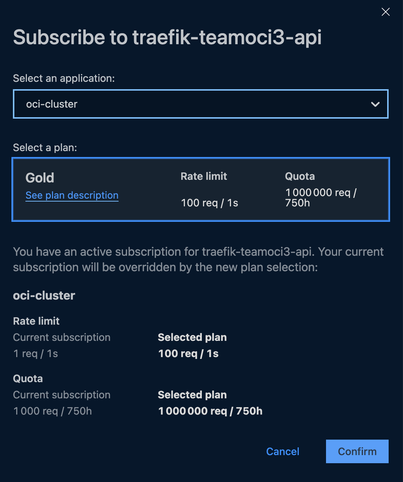Click the 'Select a plan:' label
Screen dimensions: 403x482
(45, 147)
